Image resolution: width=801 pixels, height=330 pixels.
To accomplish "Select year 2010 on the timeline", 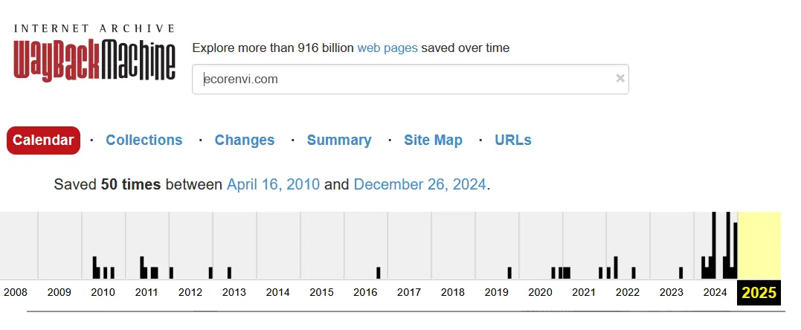I will 103,292.
